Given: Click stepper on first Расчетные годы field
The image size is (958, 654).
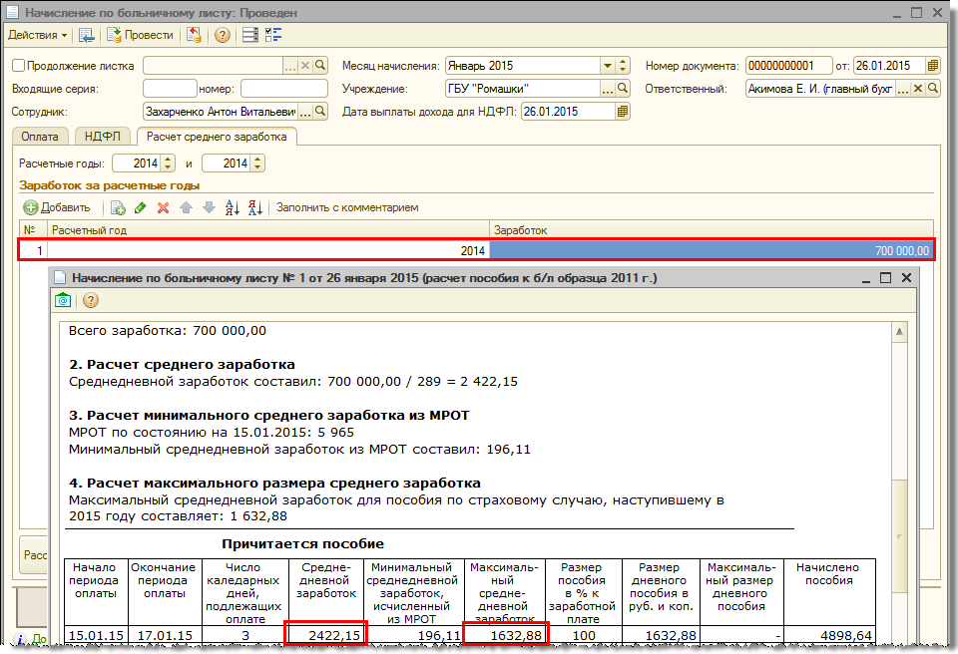Looking at the screenshot, I should (x=168, y=163).
